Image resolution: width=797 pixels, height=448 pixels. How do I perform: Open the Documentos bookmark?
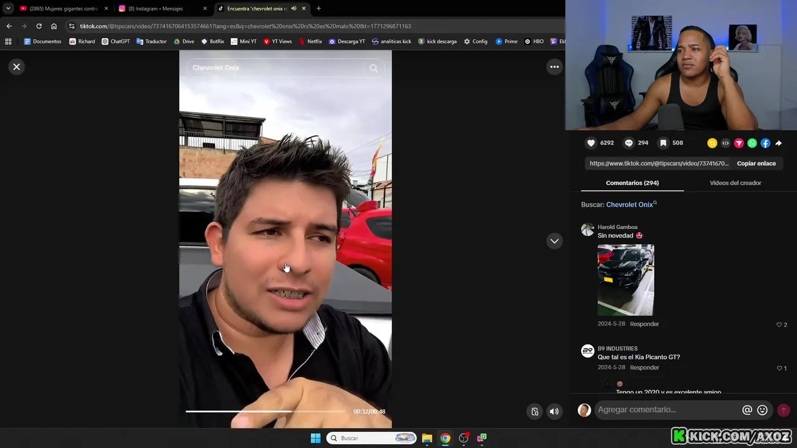[x=42, y=42]
